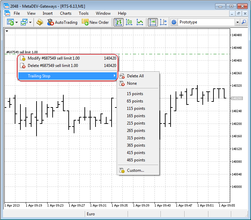Set trailing stop to 65 points
Viewport: 251px width, 220px height.
point(138,101)
